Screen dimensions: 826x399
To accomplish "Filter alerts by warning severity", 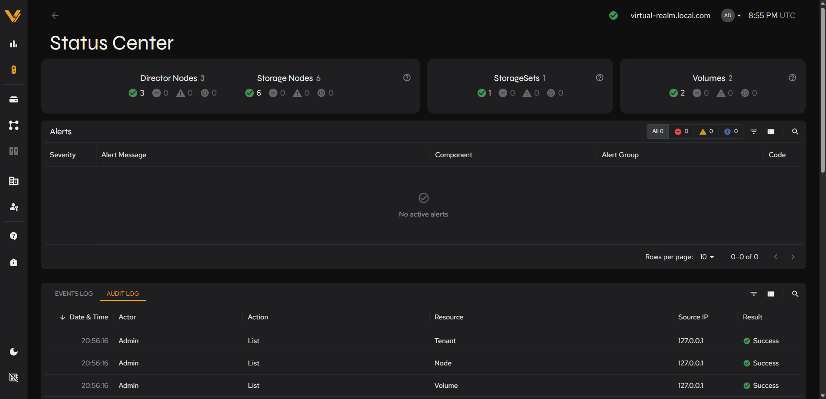I will click(706, 131).
